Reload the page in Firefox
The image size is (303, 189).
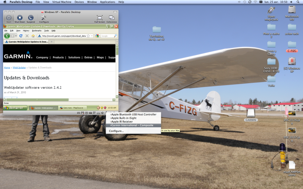tap(21, 36)
